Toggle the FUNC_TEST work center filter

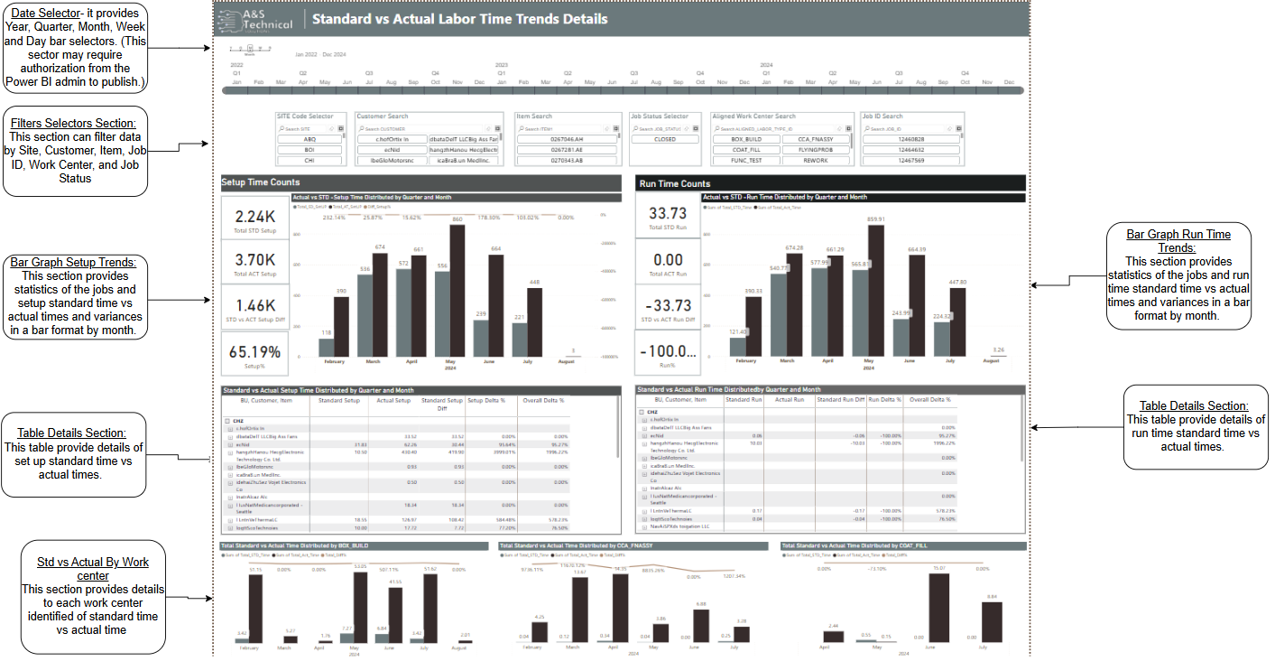tap(748, 160)
